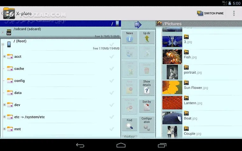
Task: Expand the etc -> /system/etc node
Action: [4, 117]
